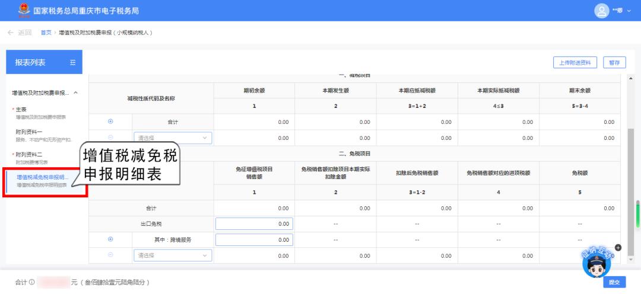
Task: Click the 出口免税 sales amount input field
Action: (x=254, y=224)
